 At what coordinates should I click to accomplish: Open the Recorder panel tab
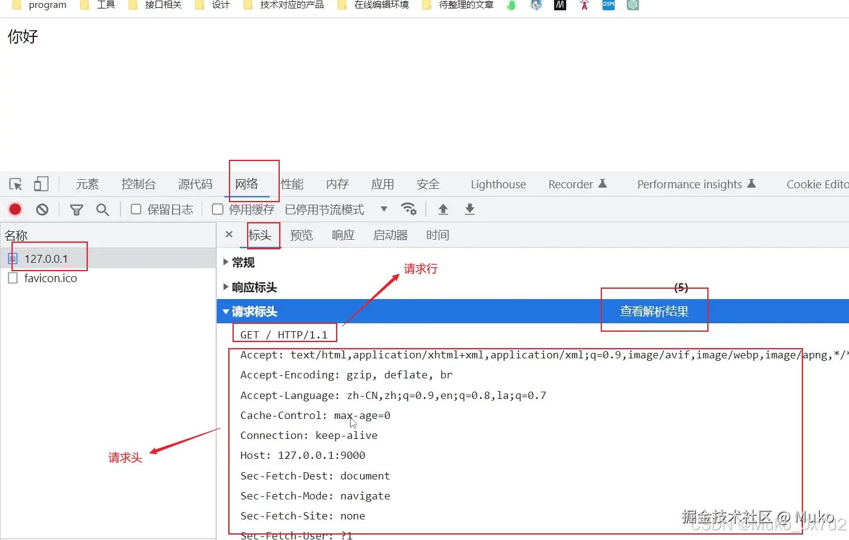point(577,184)
